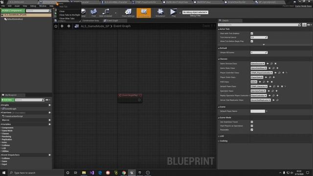Use selected arrow for Default Pawn Class
Image resolution: width=313 pixels, height=176 pixels.
(x=270, y=87)
